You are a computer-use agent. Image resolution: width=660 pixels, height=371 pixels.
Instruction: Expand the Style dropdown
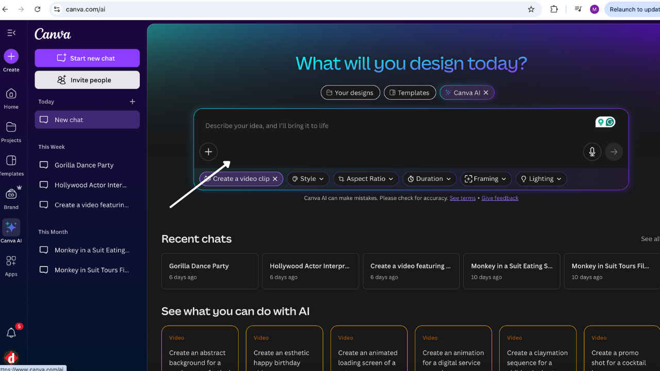(x=308, y=179)
